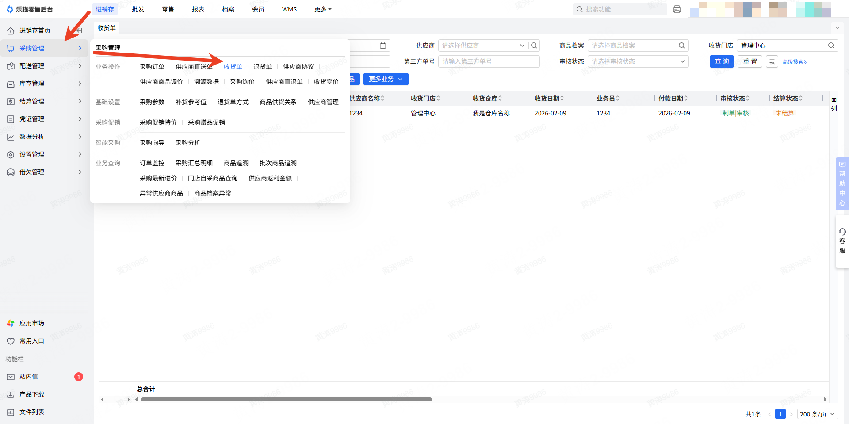Click the 制单|审核 status cell
Viewport: 849px width, 424px height.
click(x=736, y=113)
